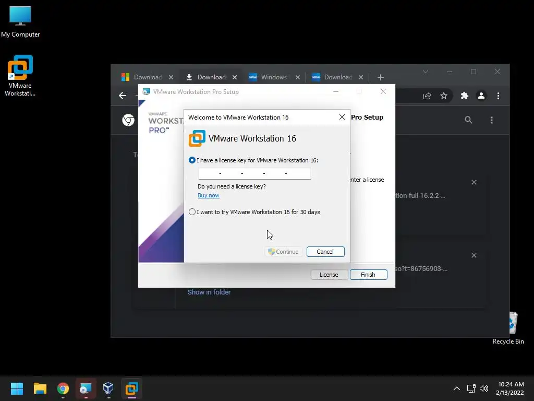534x401 pixels.
Task: Open Chrome tab search dropdown
Action: pos(426,72)
